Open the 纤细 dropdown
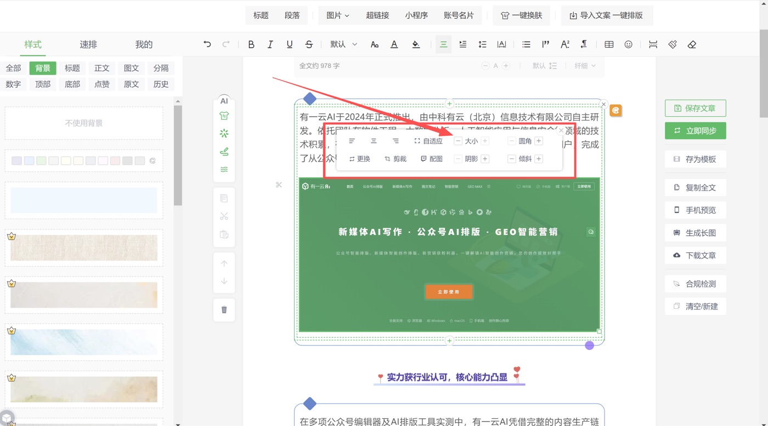Viewport: 768px width, 426px height. (x=585, y=66)
